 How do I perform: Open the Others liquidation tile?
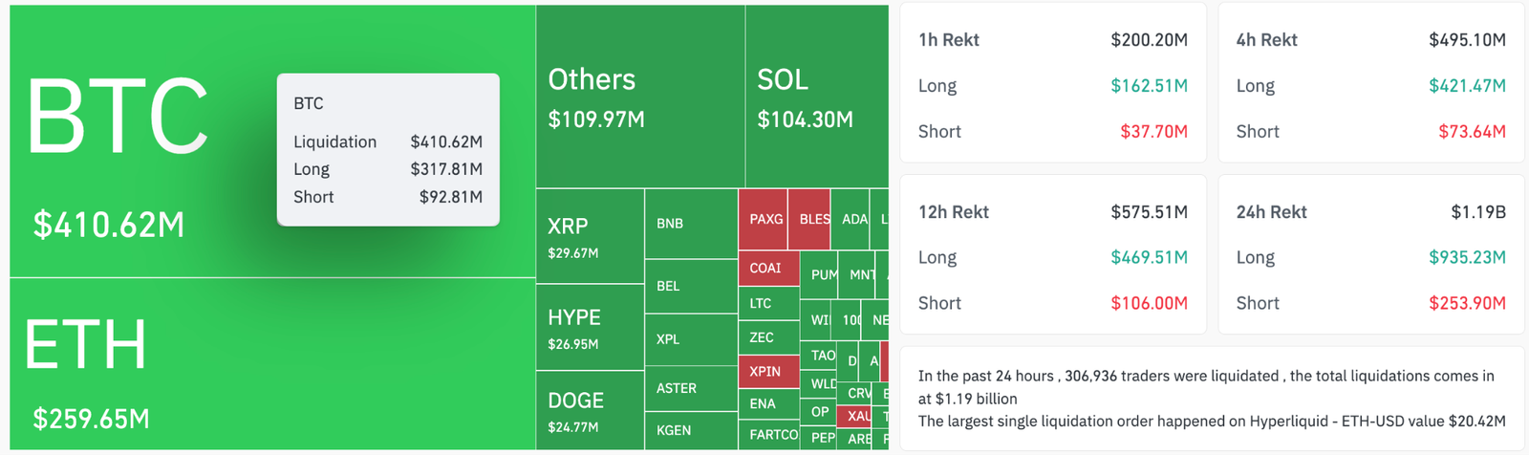[640, 97]
